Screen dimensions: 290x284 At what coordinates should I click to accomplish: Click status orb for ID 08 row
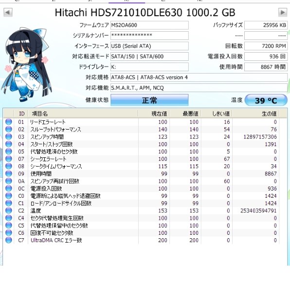click(8, 166)
